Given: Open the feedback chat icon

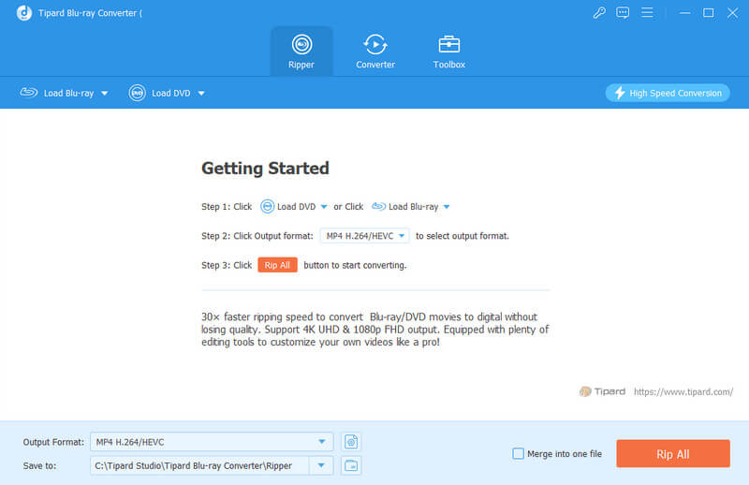Looking at the screenshot, I should point(623,13).
